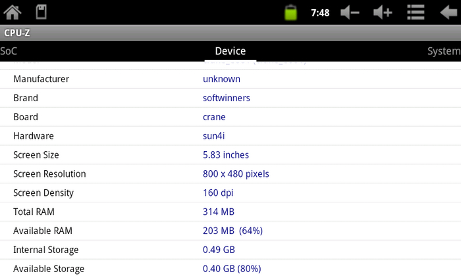Tap the clock showing 7:48
The height and width of the screenshot is (276, 461).
coord(320,13)
